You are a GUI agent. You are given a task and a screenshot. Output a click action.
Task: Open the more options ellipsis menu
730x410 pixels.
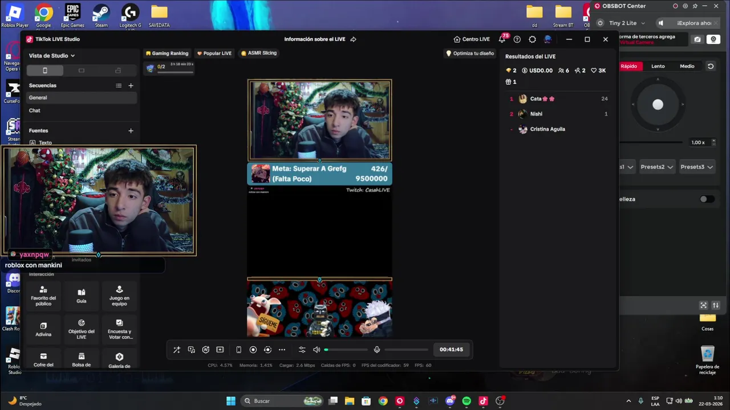click(x=282, y=350)
